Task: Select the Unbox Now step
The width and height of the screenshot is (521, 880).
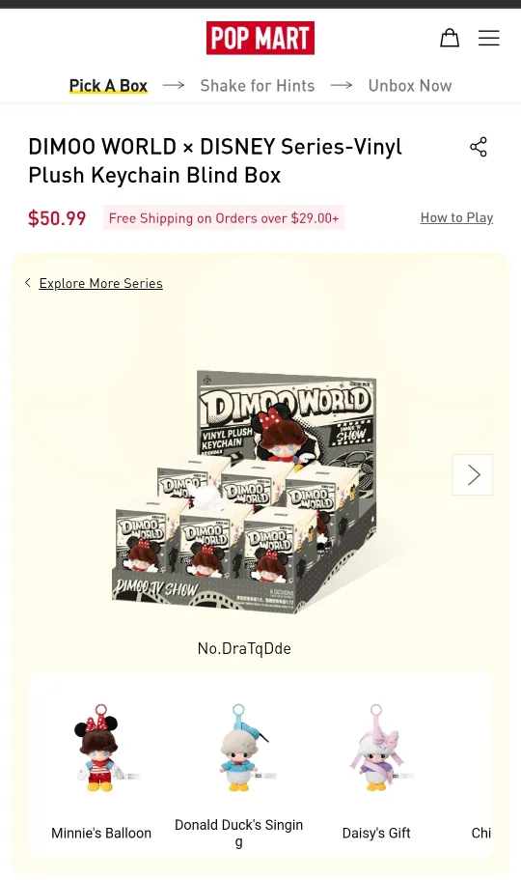Action: click(410, 85)
